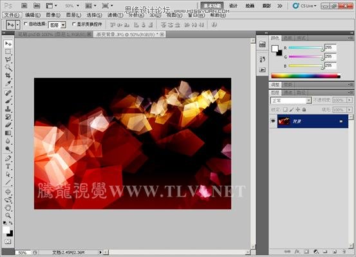Viewport: 356px width, 257px height.
Task: Open the 不透明度 opacity slider arrow
Action: (x=350, y=100)
